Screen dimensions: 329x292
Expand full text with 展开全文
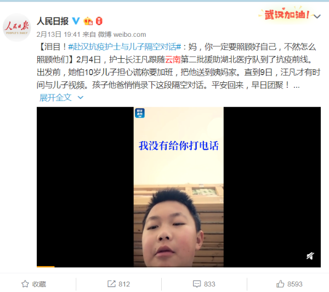55,98
